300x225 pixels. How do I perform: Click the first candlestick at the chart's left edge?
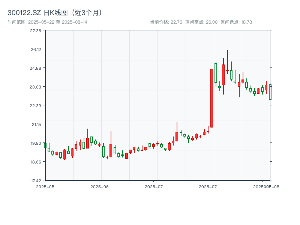click(x=45, y=146)
